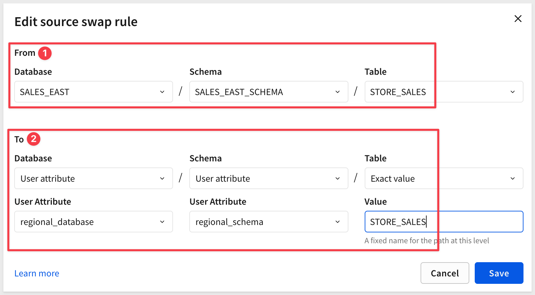
Task: Click the chevron in the From STORE_SALES table field
Action: pyautogui.click(x=512, y=92)
